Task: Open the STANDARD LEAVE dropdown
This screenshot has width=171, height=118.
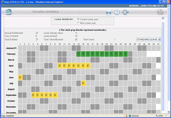Action: 148,39
